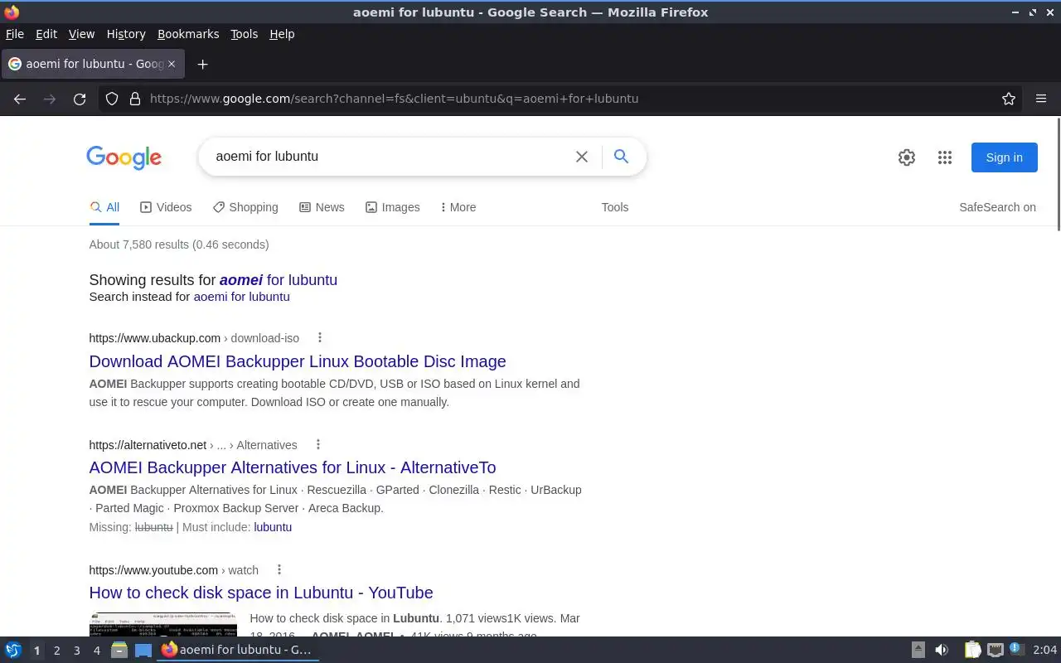Switch to News results
Screen dimensions: 1061x663
[322, 207]
